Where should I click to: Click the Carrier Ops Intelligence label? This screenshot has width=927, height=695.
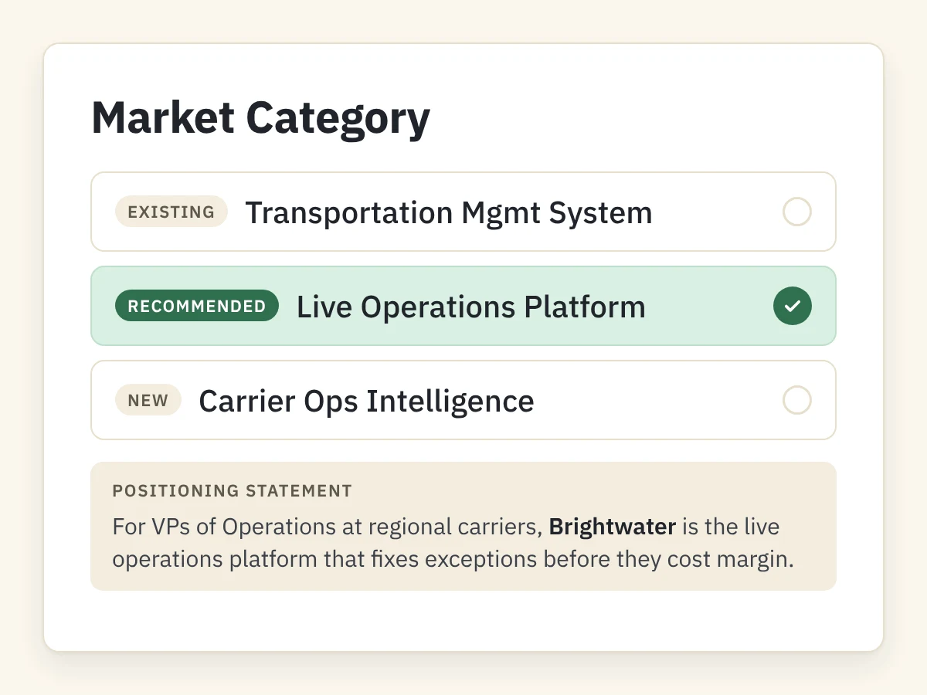click(x=366, y=401)
